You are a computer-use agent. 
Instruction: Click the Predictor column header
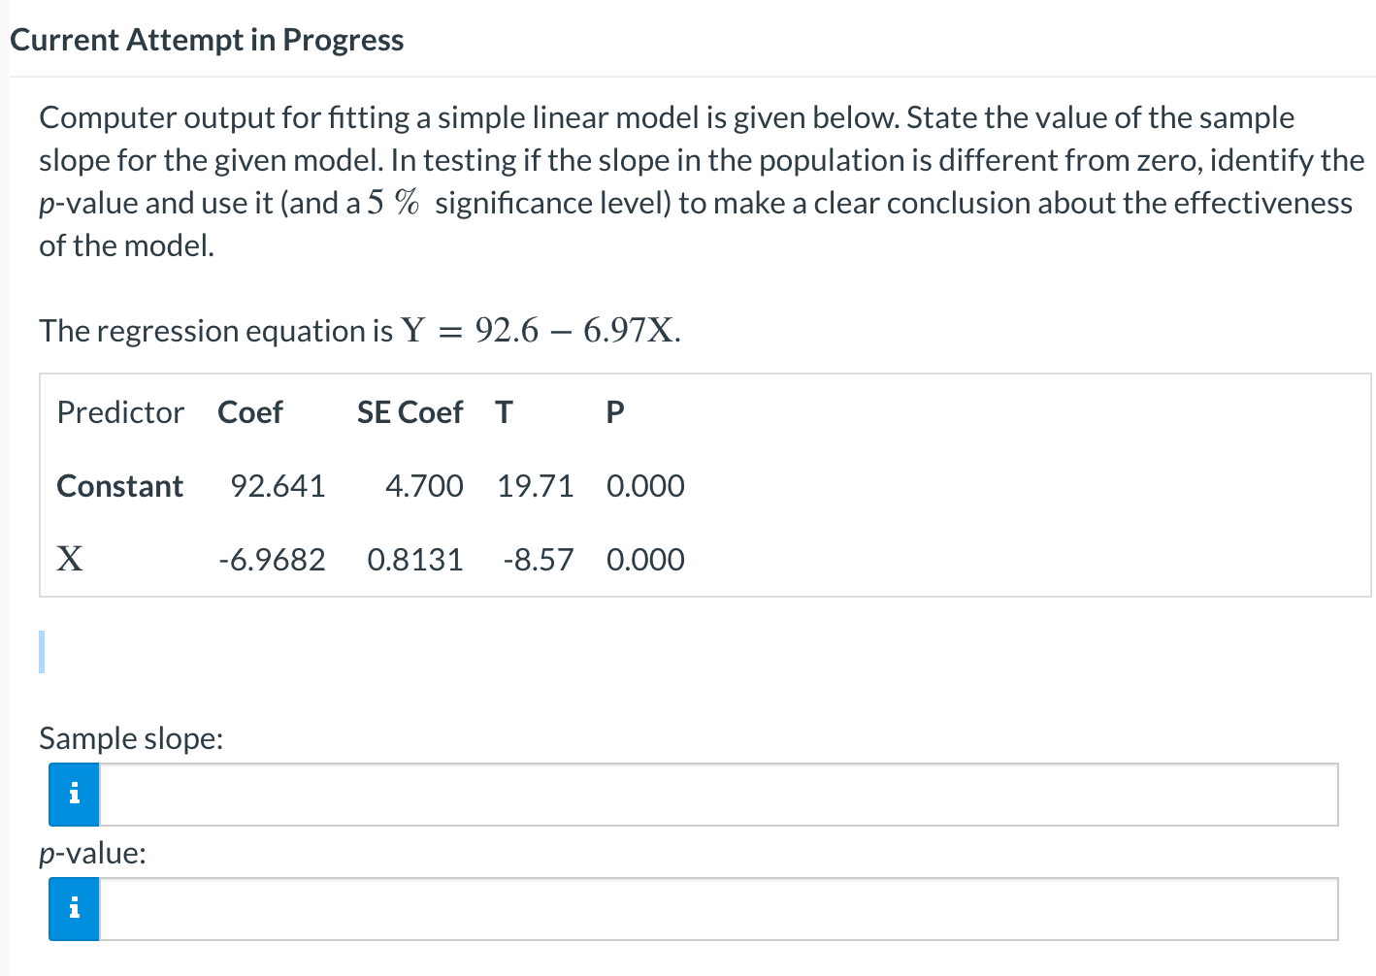click(x=120, y=411)
